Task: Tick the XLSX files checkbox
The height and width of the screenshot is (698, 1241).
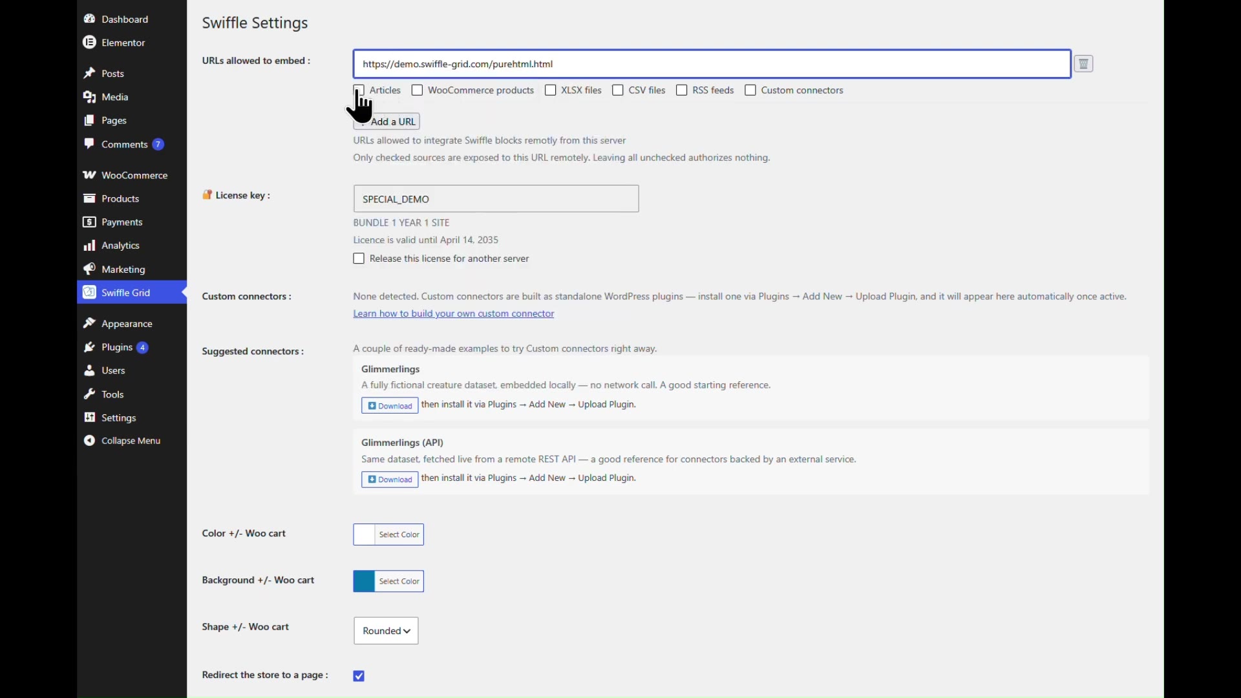Action: click(551, 90)
